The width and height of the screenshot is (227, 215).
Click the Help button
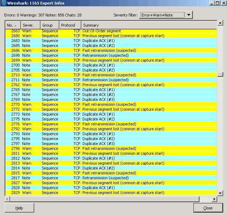[x=19, y=208]
